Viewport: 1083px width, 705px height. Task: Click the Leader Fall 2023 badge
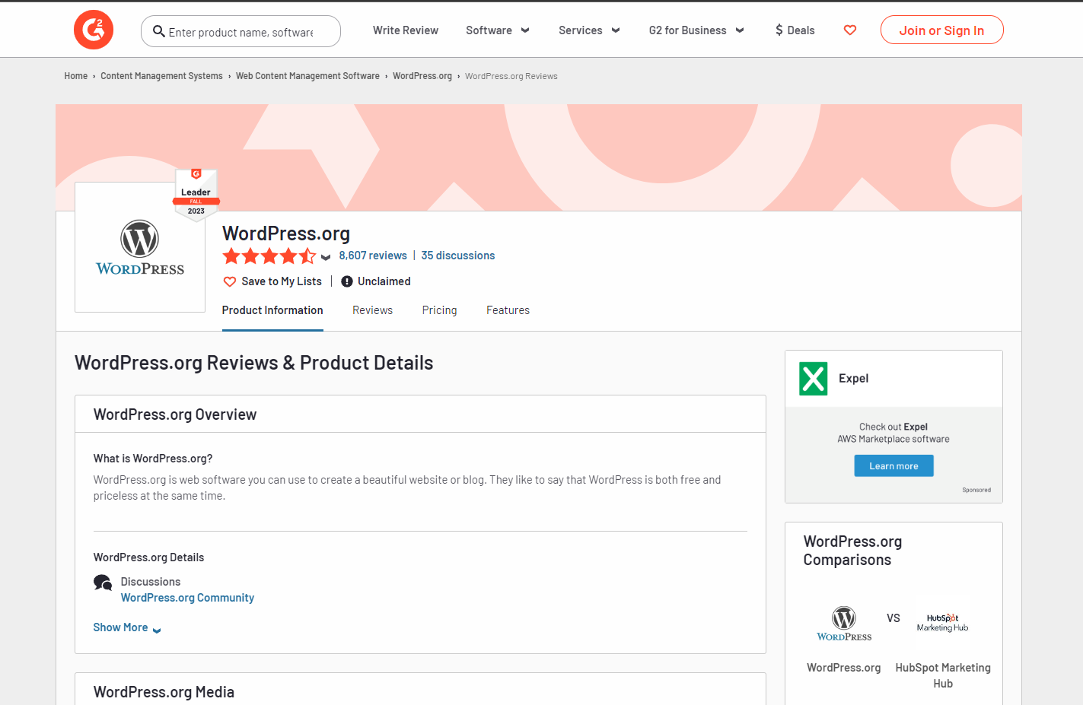point(196,195)
